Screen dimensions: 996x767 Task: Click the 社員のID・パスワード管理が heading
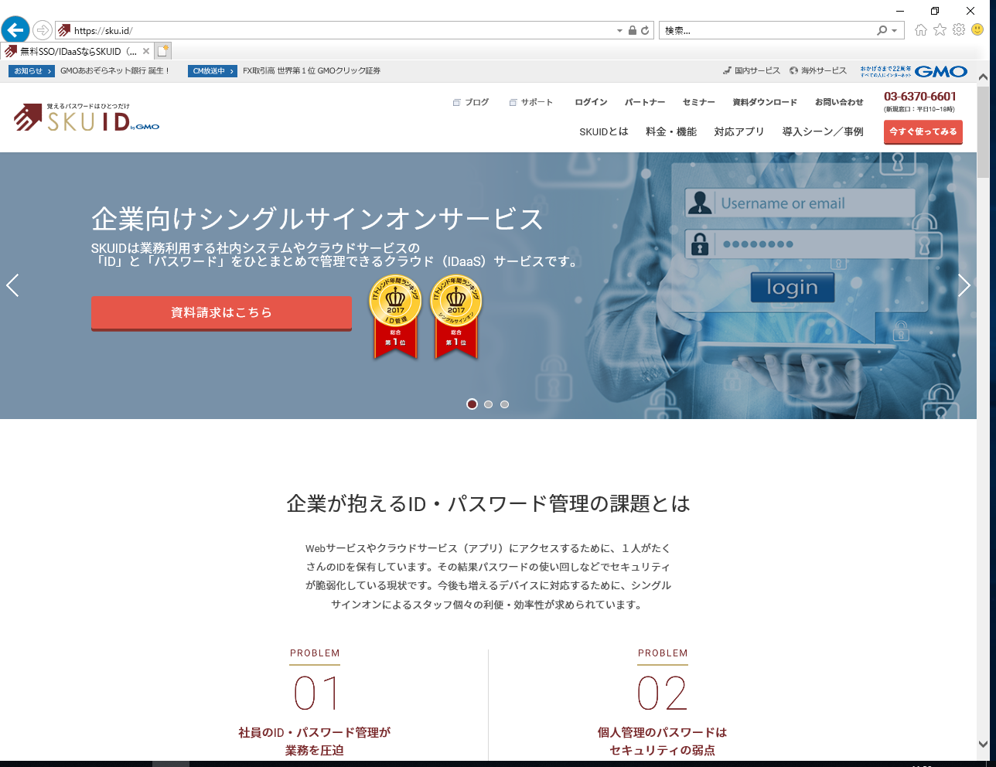coord(315,732)
